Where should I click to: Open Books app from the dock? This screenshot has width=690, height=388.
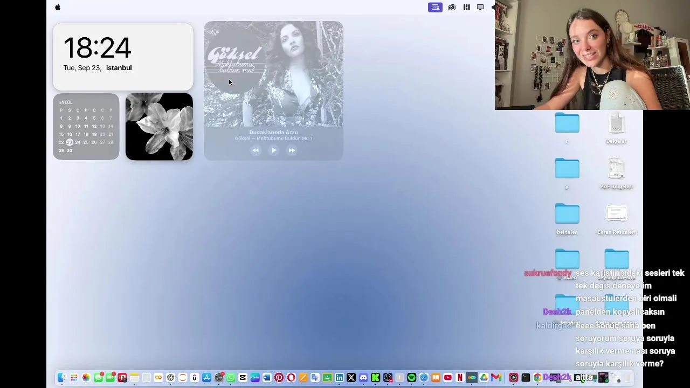(x=436, y=378)
